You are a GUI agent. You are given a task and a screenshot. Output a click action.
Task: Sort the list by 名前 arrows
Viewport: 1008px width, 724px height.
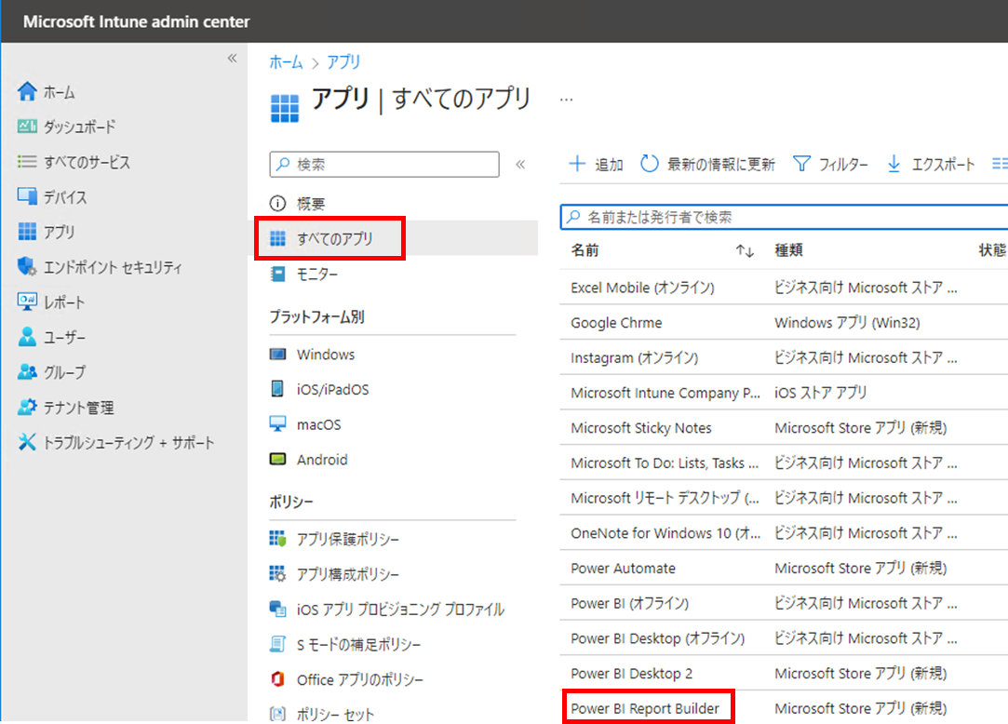click(745, 250)
